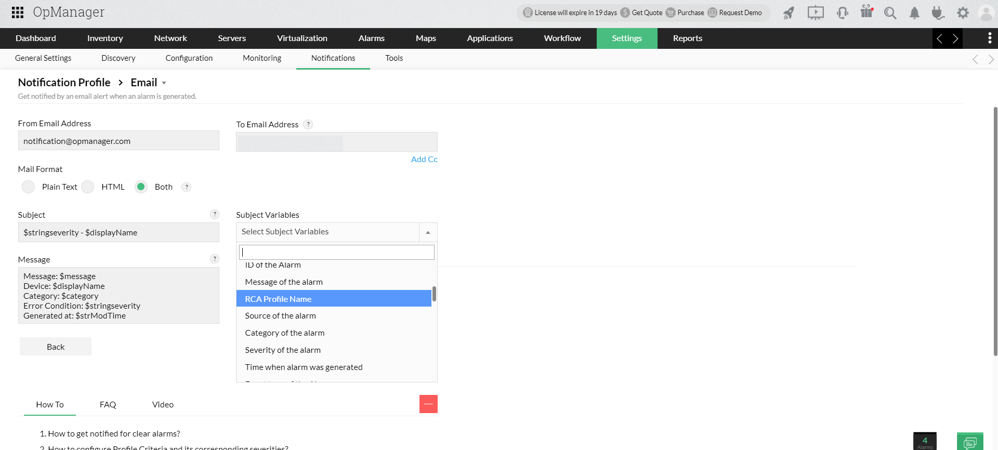998x450 pixels.
Task: Click the submenu right chevron
Action: coord(991,60)
